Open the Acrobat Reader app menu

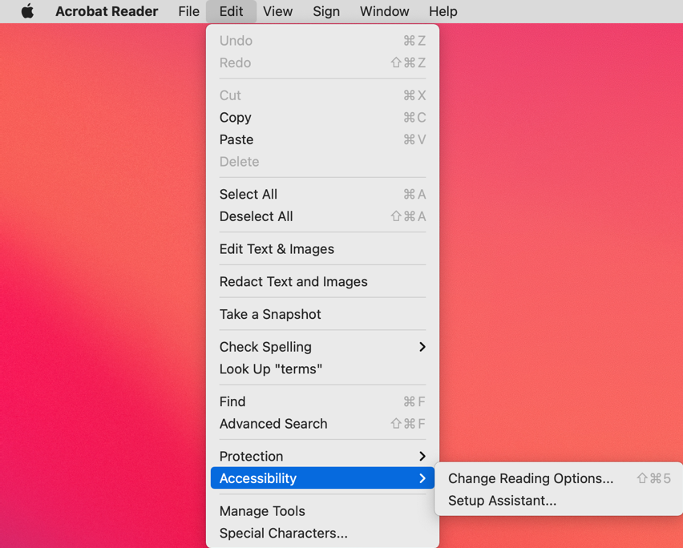tap(107, 11)
